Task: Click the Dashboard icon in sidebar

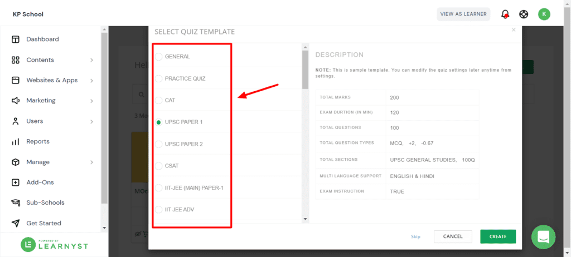Action: (x=16, y=39)
